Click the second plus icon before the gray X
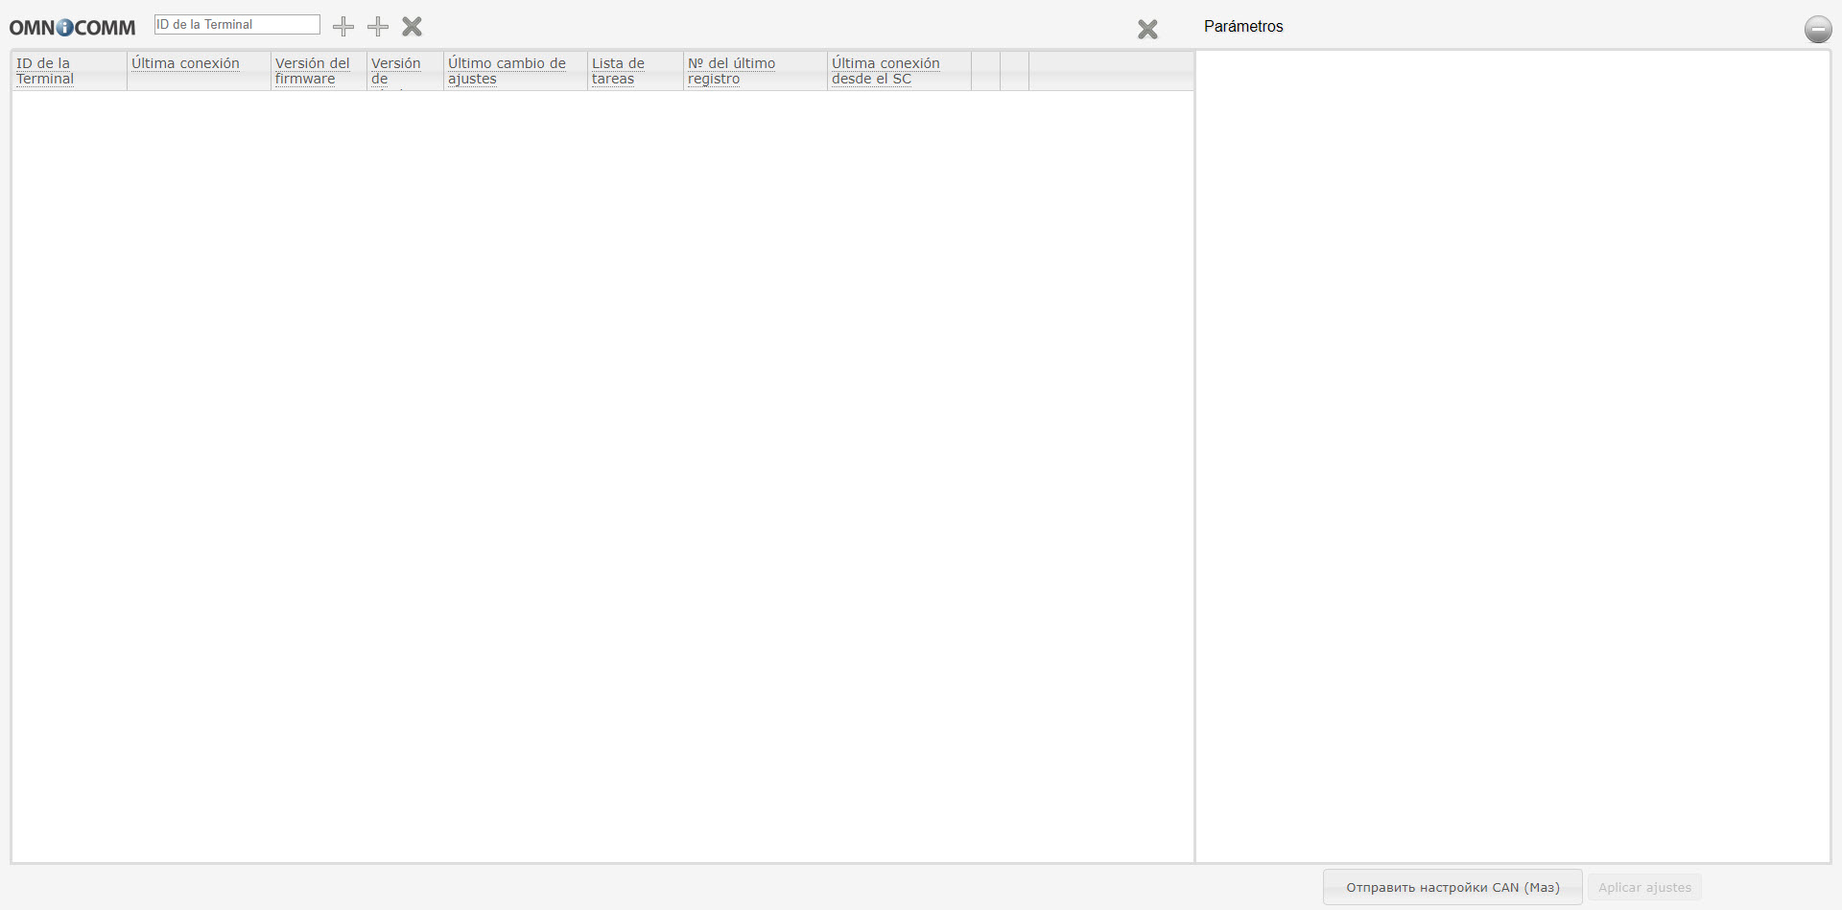Screen dimensions: 1842x910 (378, 27)
